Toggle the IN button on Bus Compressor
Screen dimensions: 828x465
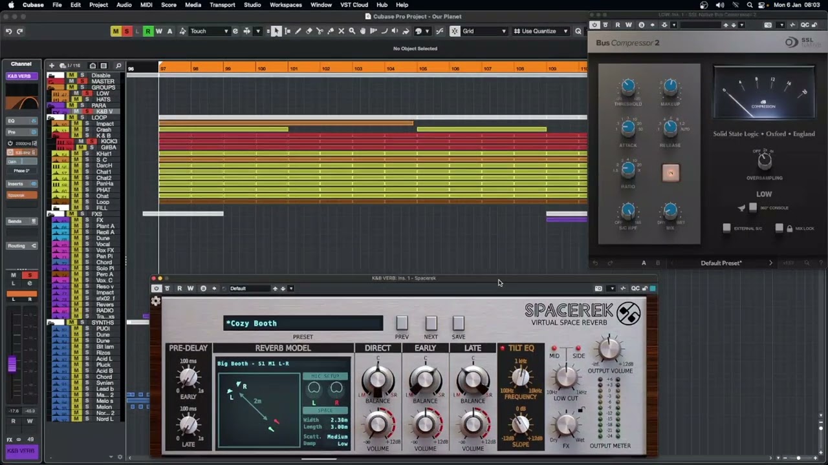click(x=670, y=172)
